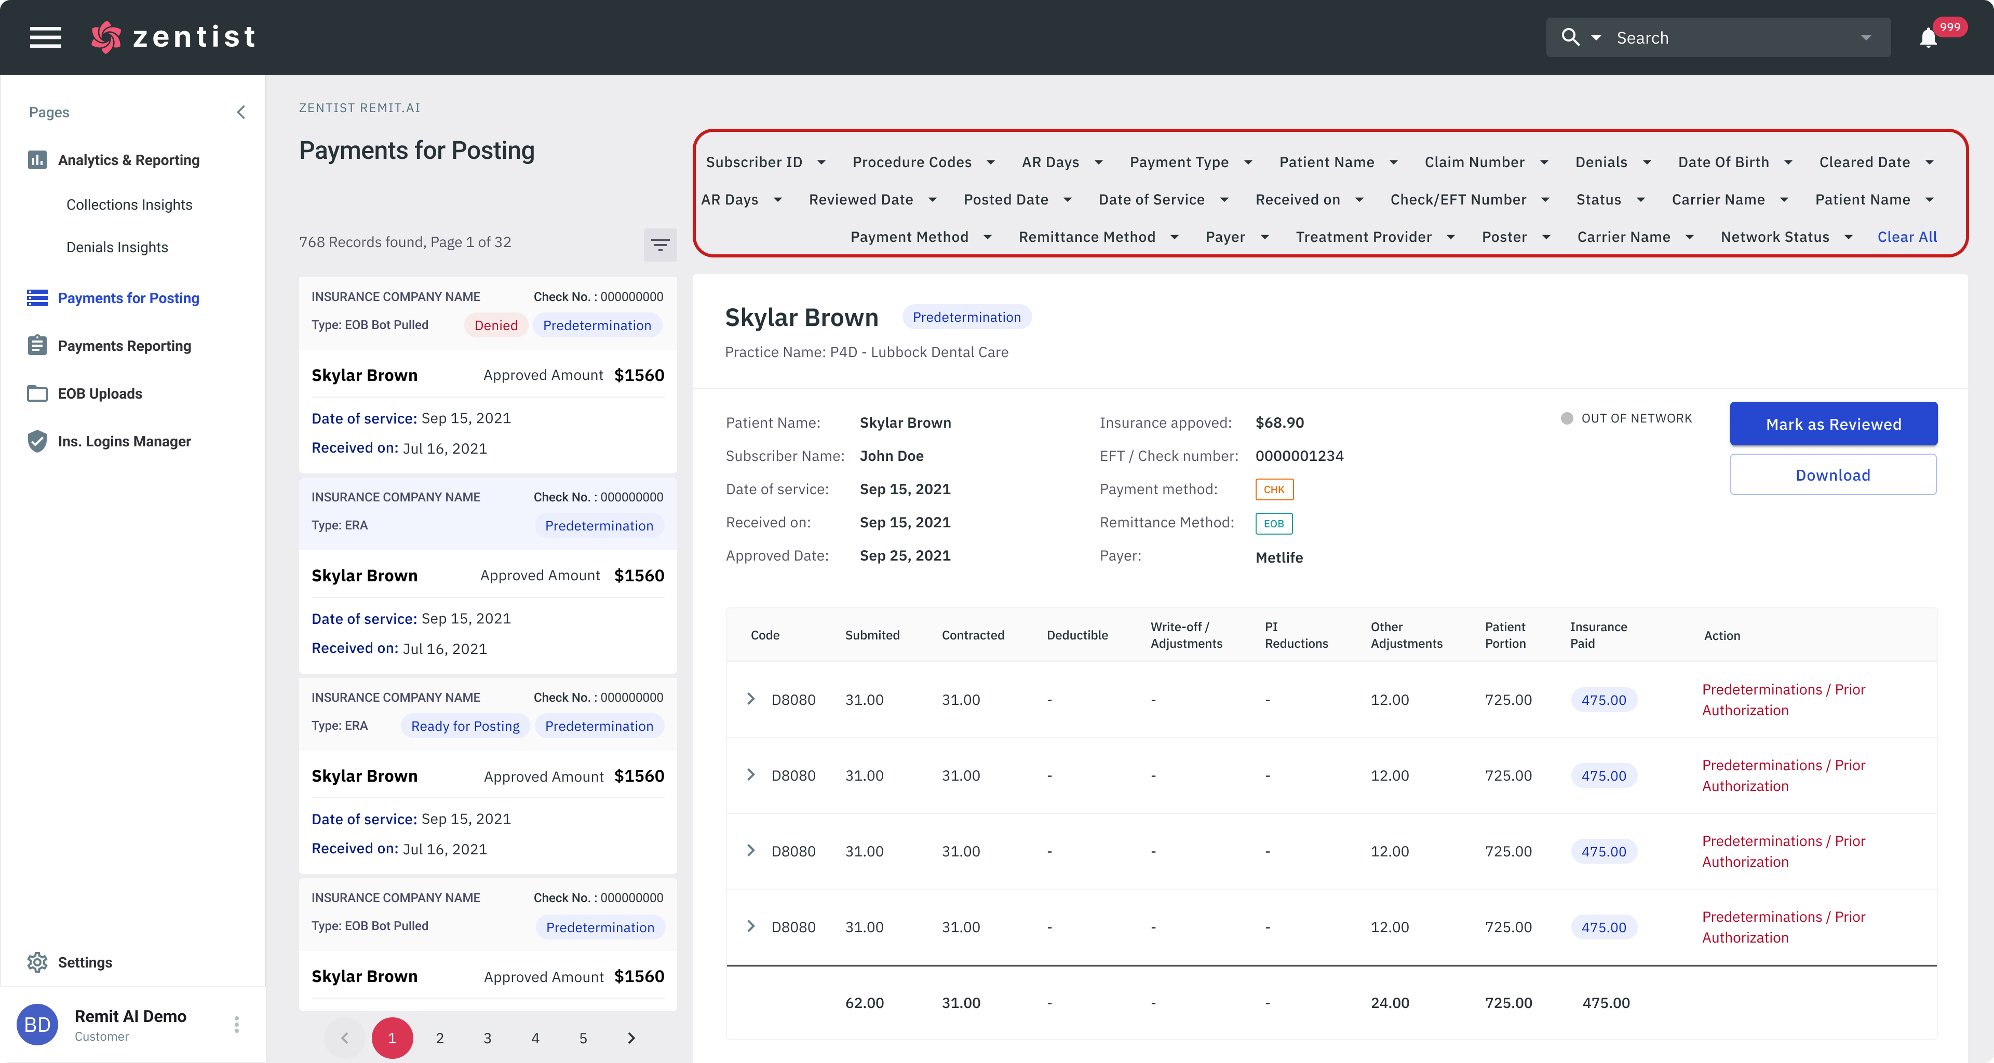Click the Remit AI Demo kebab menu
Viewport: 1994px width, 1063px height.
click(236, 1024)
